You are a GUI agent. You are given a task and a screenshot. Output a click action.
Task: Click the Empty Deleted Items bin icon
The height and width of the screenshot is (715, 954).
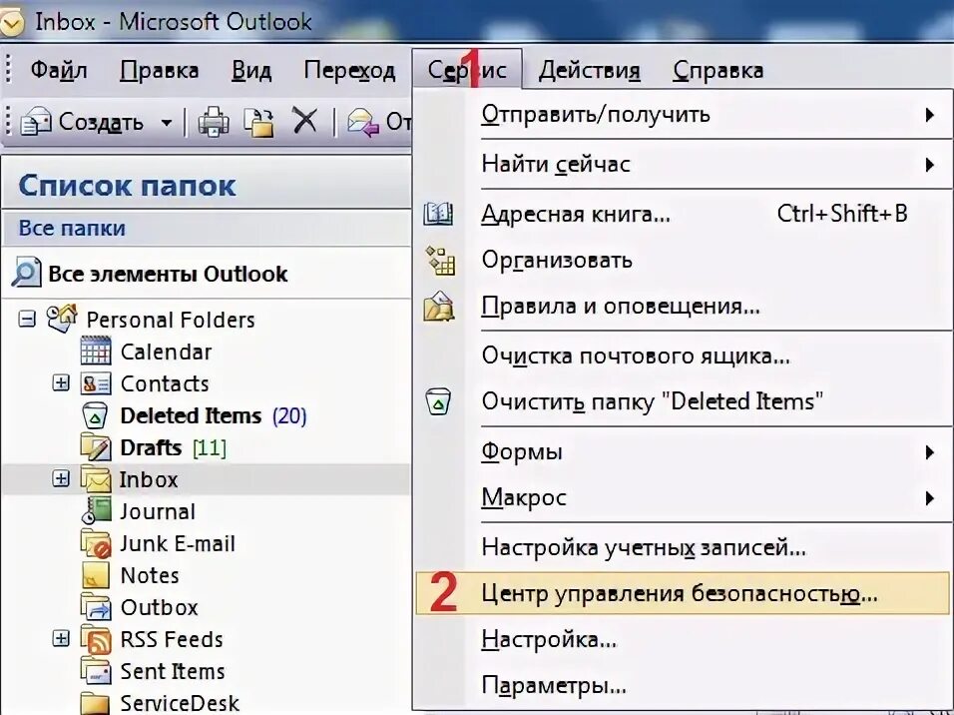(x=439, y=401)
